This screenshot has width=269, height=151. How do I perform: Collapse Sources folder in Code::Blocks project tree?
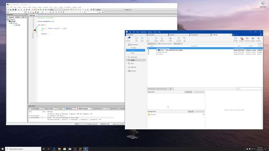(10, 23)
